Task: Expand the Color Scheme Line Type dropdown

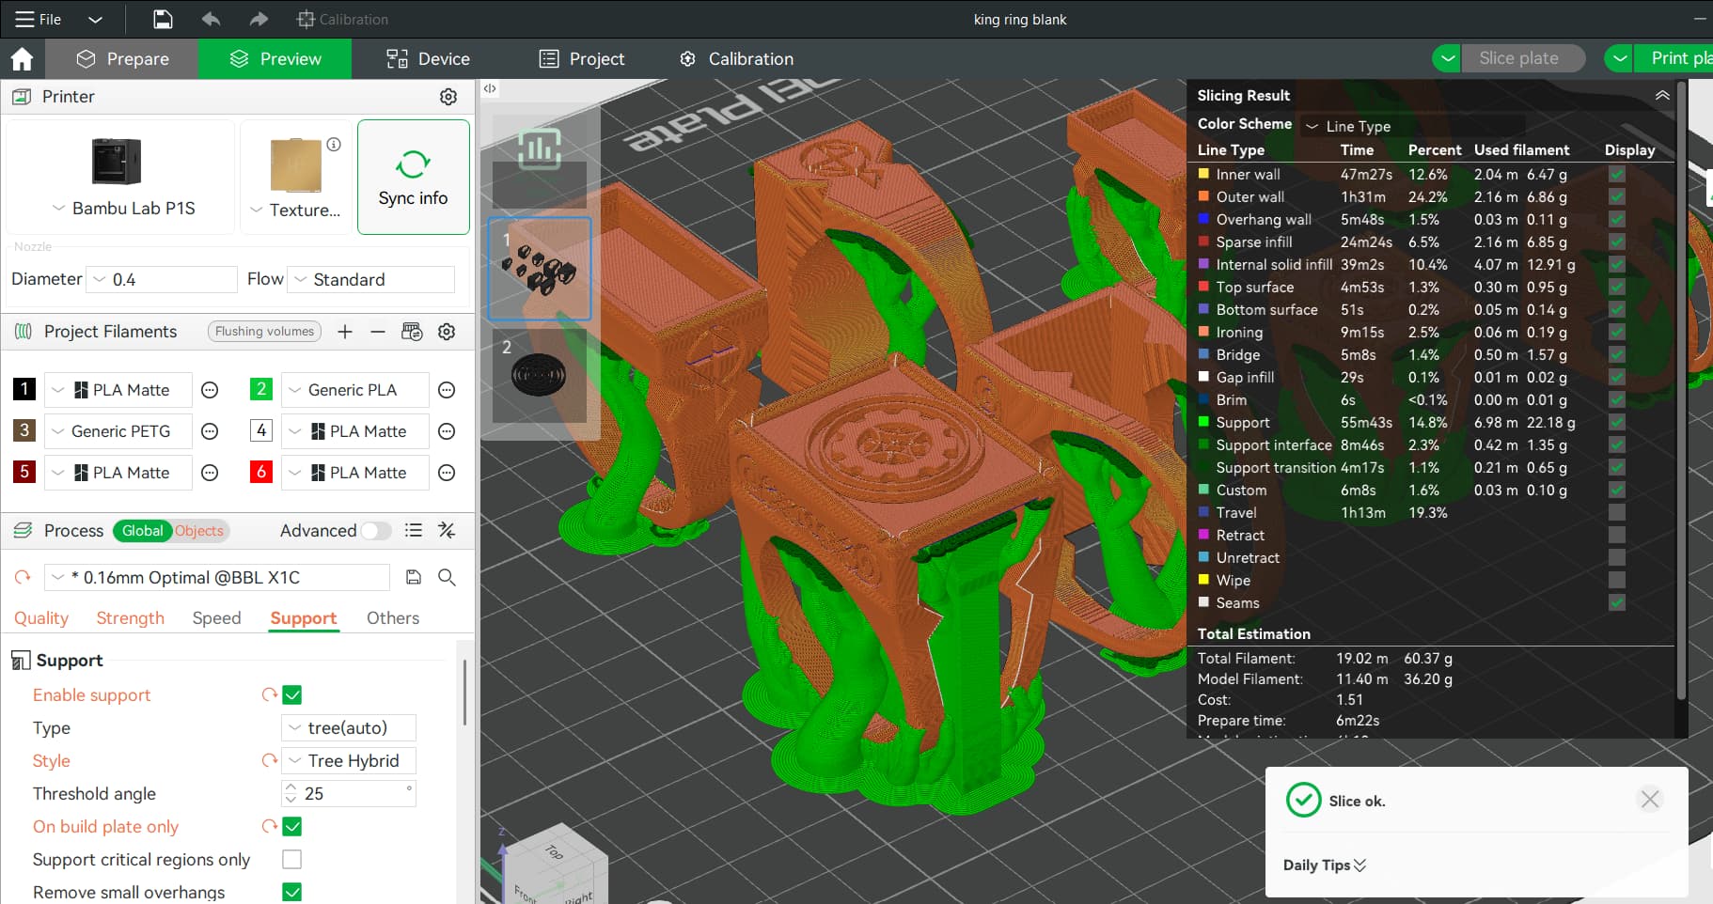Action: 1410,126
